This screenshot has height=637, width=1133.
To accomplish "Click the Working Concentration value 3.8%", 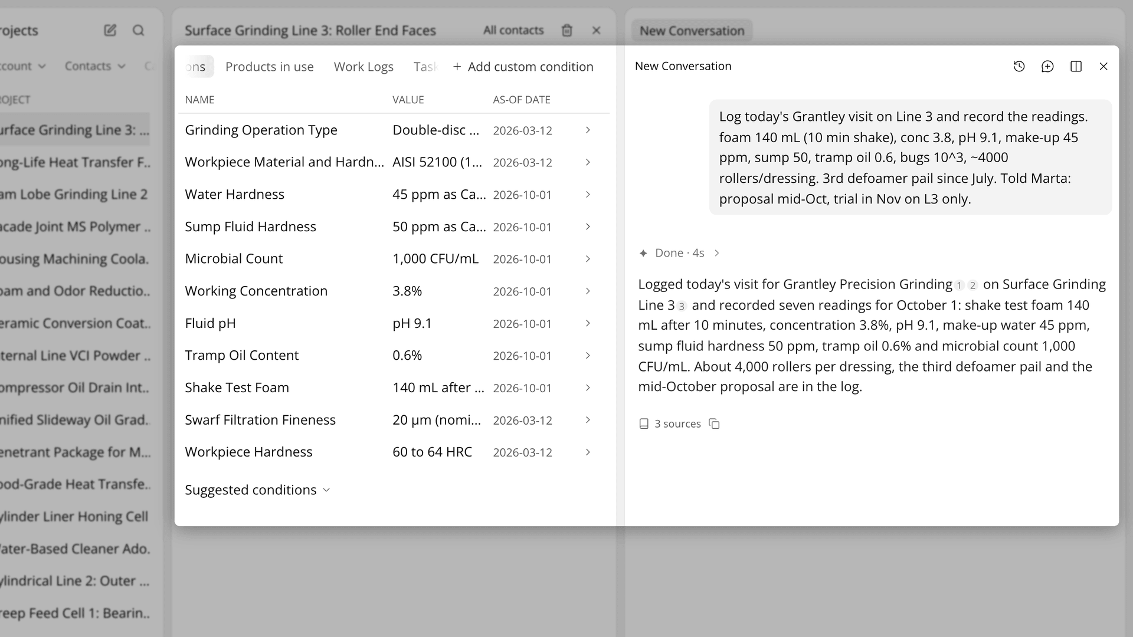I will (407, 291).
